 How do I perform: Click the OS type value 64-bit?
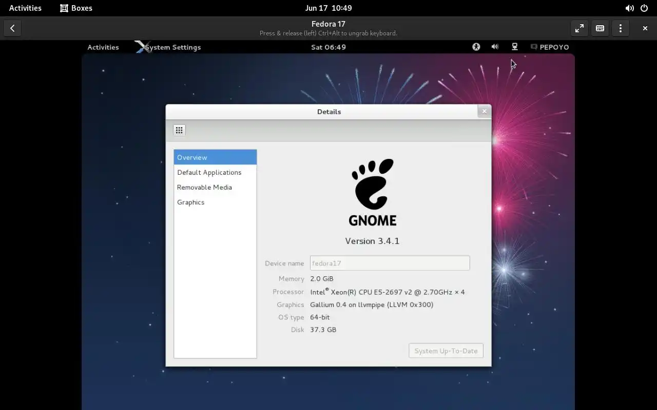pos(320,317)
